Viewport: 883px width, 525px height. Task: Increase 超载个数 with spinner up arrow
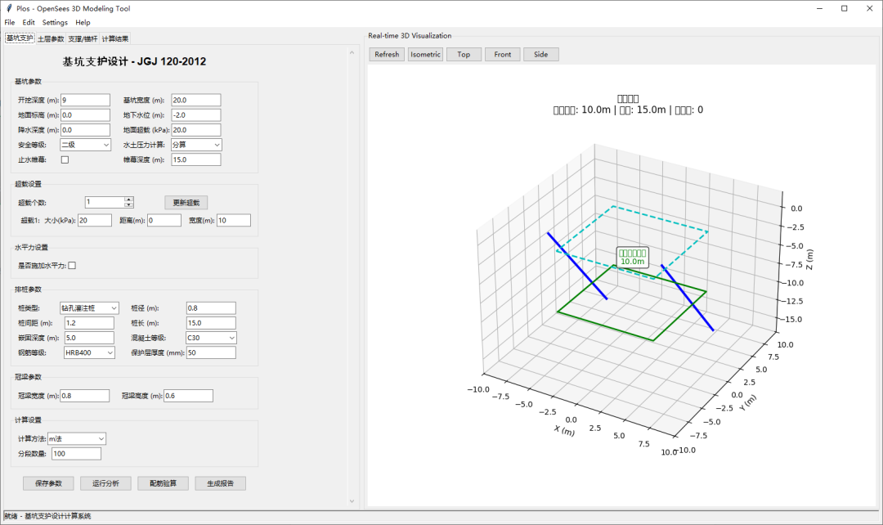129,200
